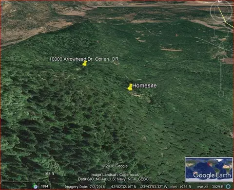Click the eye alt 3029 ft readout
This screenshot has width=234, height=190.
click(210, 187)
